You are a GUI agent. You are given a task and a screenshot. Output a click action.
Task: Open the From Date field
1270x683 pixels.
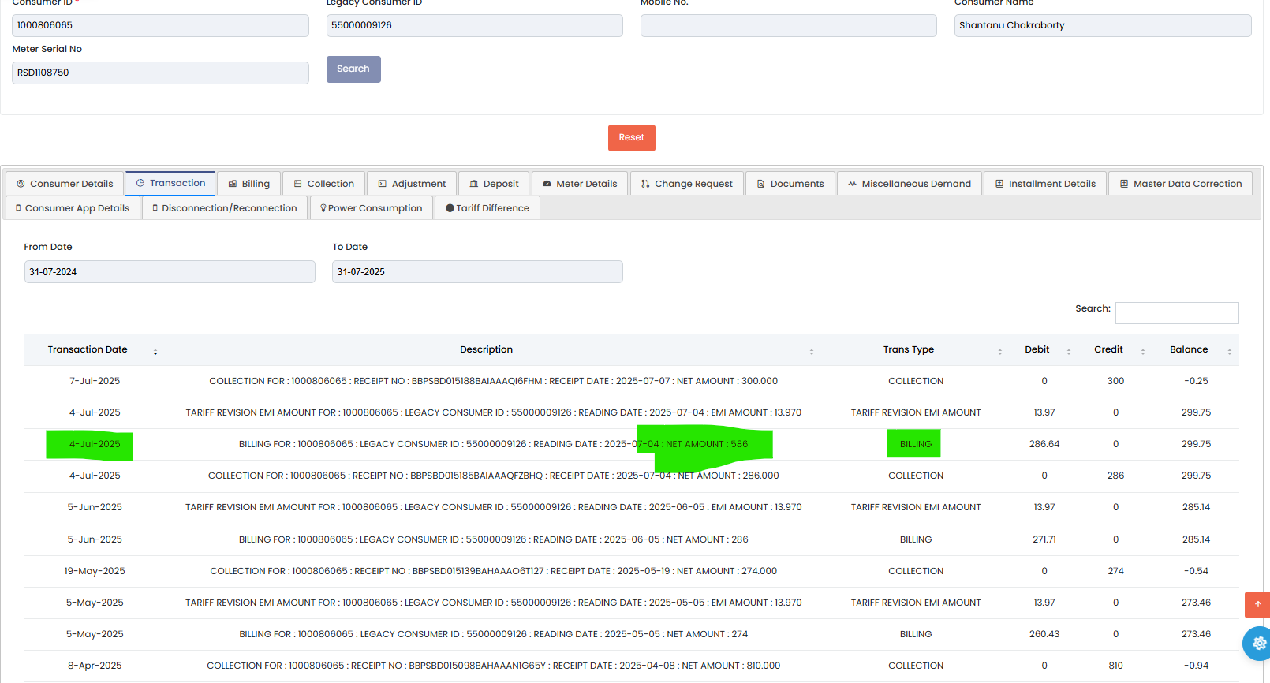(x=170, y=272)
